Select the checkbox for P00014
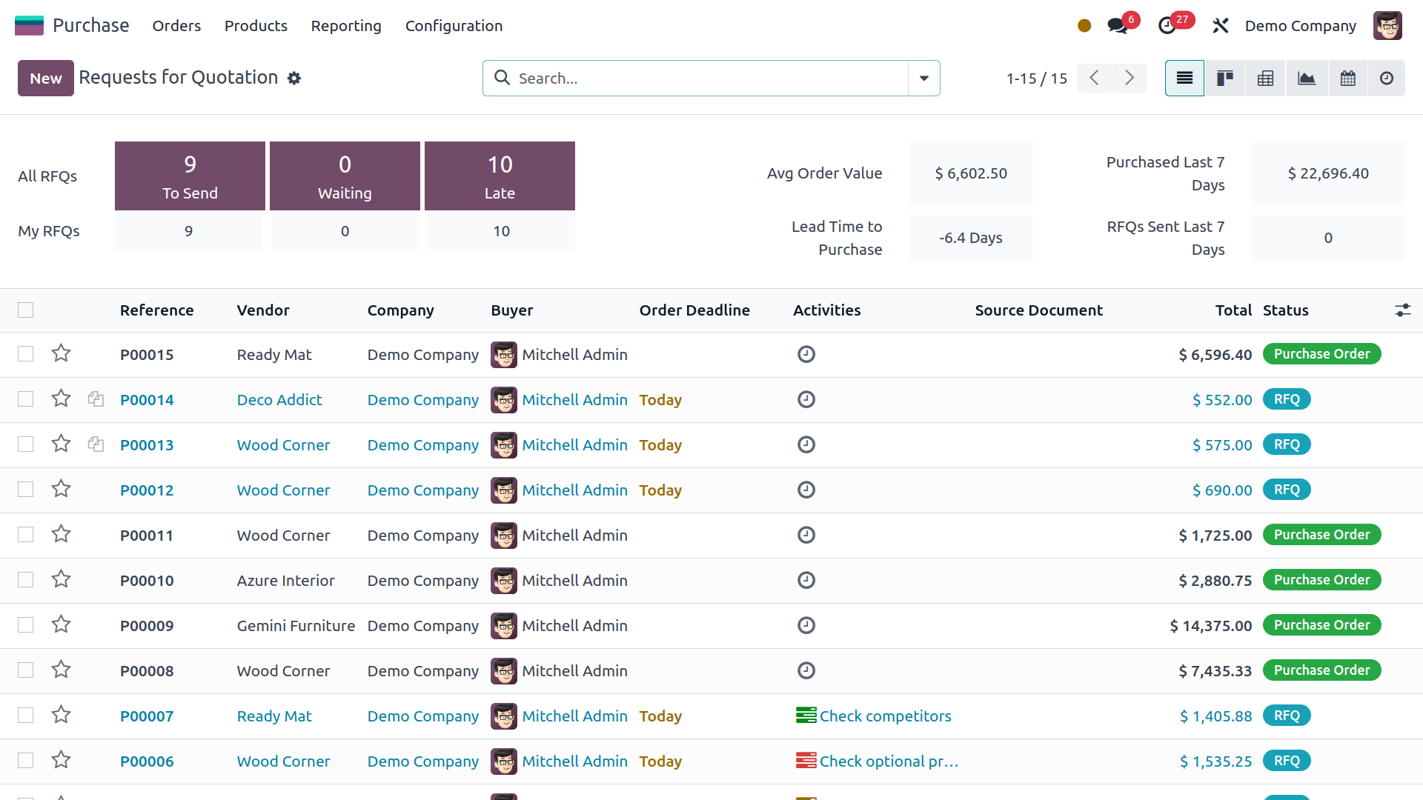The height and width of the screenshot is (800, 1423). click(26, 399)
